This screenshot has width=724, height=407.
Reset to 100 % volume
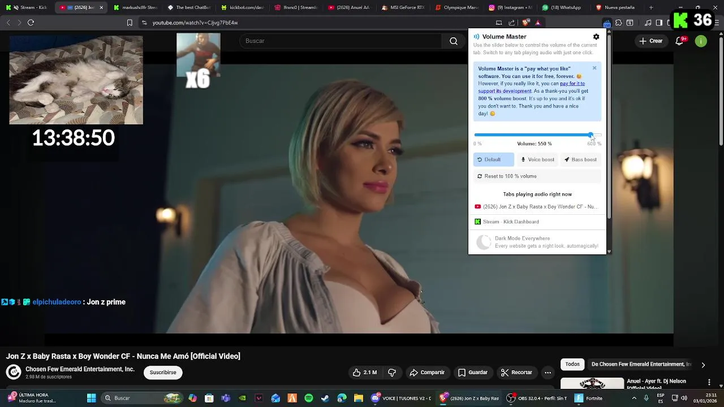pyautogui.click(x=537, y=176)
